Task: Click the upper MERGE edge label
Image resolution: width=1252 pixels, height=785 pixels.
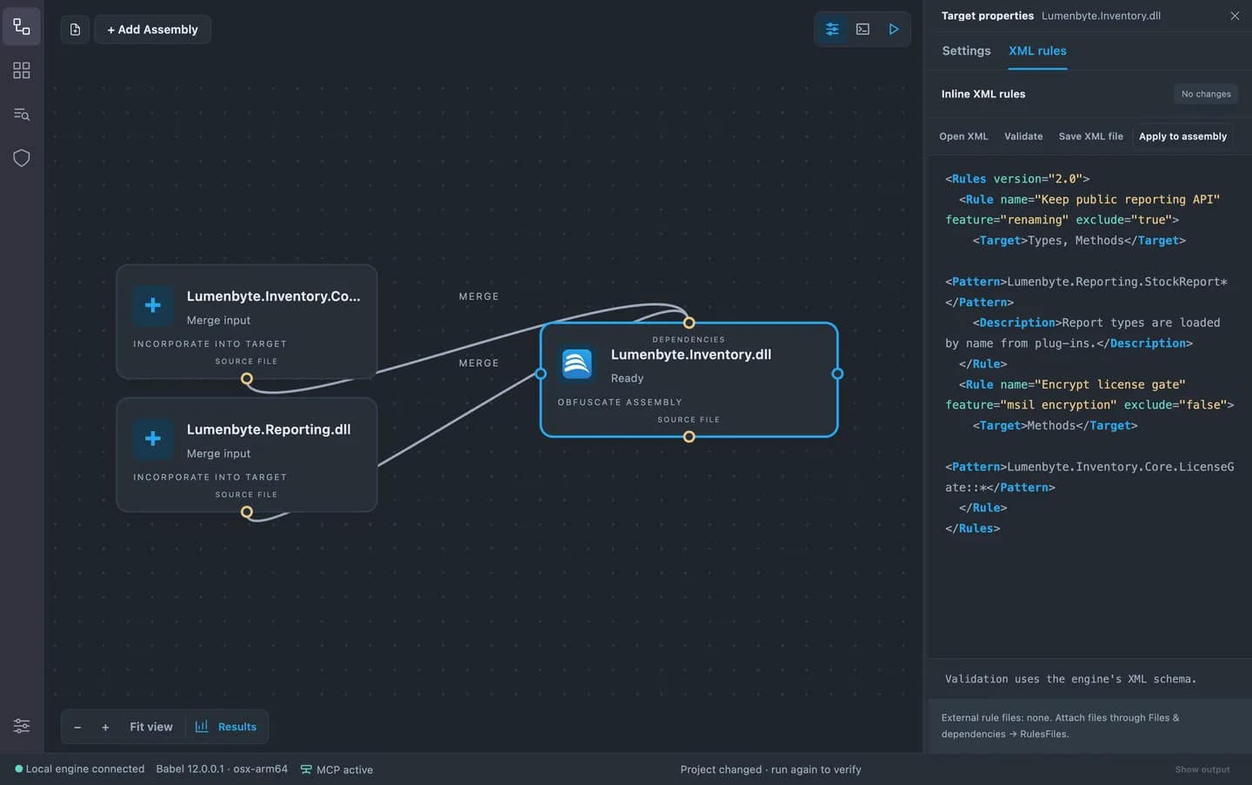Action: point(479,296)
